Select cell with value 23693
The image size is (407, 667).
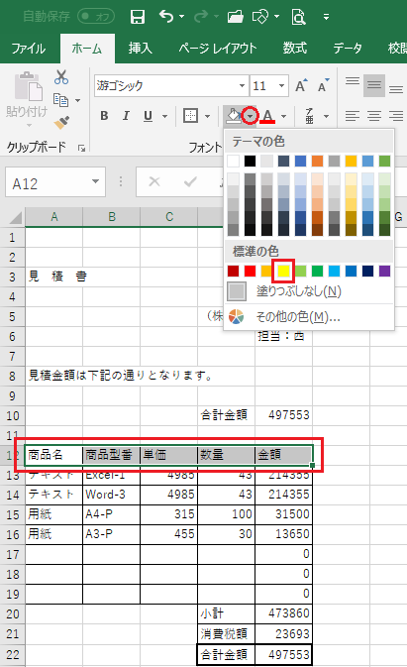(x=283, y=634)
